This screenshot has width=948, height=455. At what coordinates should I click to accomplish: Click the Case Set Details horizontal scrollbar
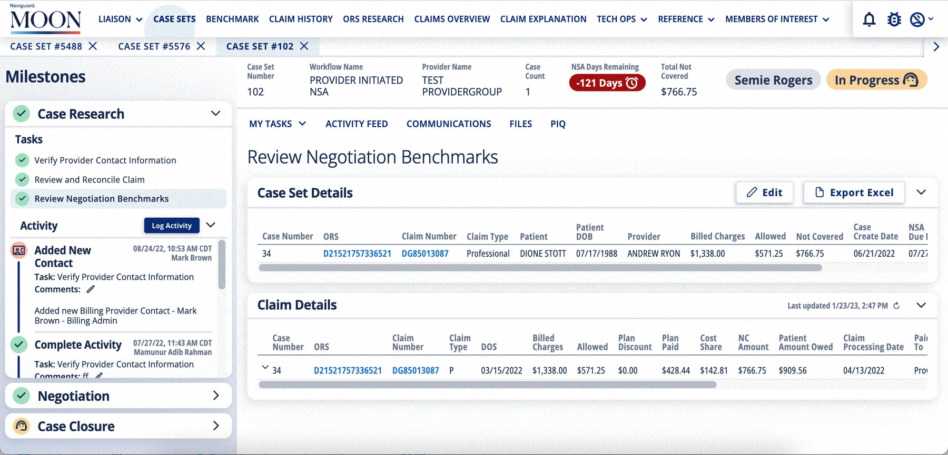click(540, 268)
